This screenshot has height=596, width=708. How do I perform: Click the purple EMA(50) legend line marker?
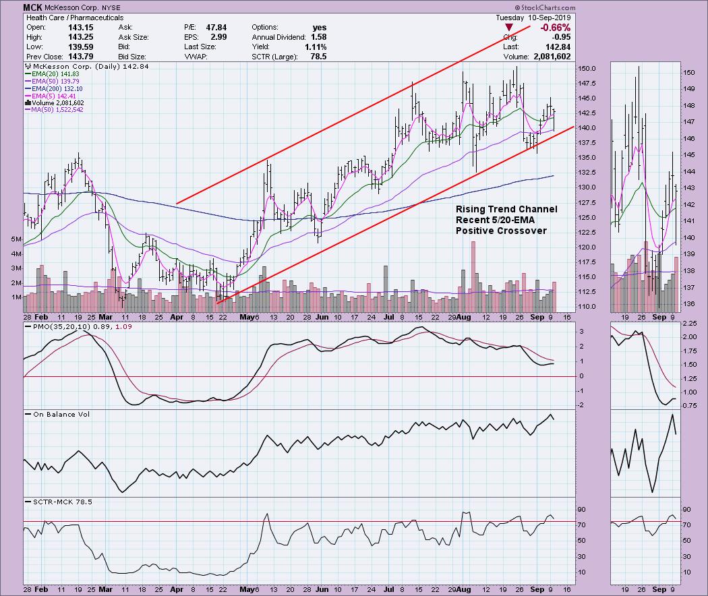pos(28,82)
